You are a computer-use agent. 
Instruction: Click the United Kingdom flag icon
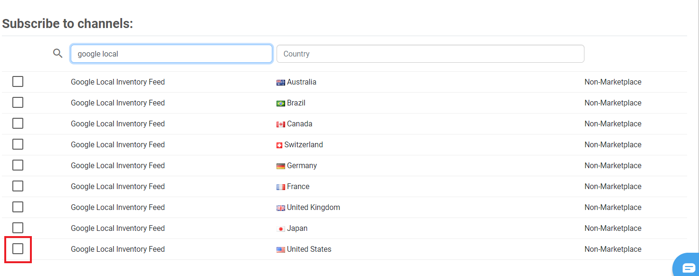281,208
